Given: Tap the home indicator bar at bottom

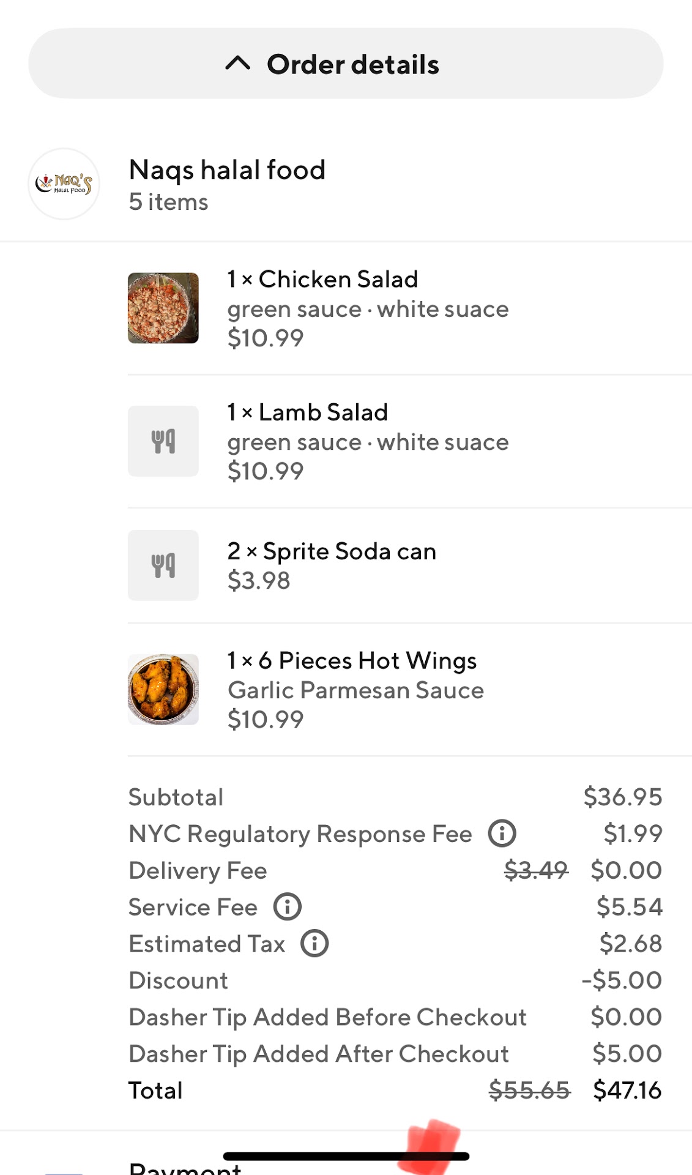Looking at the screenshot, I should pos(346,1156).
